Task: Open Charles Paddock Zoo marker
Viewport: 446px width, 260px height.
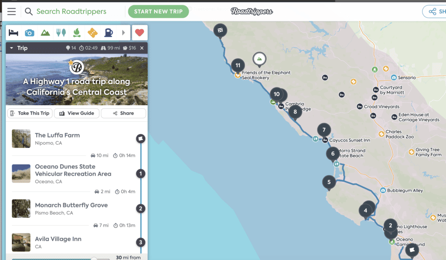Action: (382, 134)
